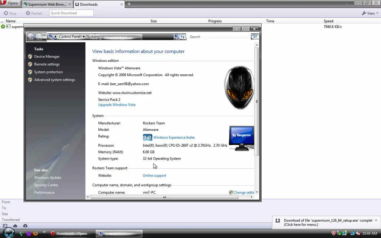Image resolution: width=381 pixels, height=238 pixels.
Task: Switch to Downloads - Opera taskbar button
Action: pyautogui.click(x=71, y=234)
